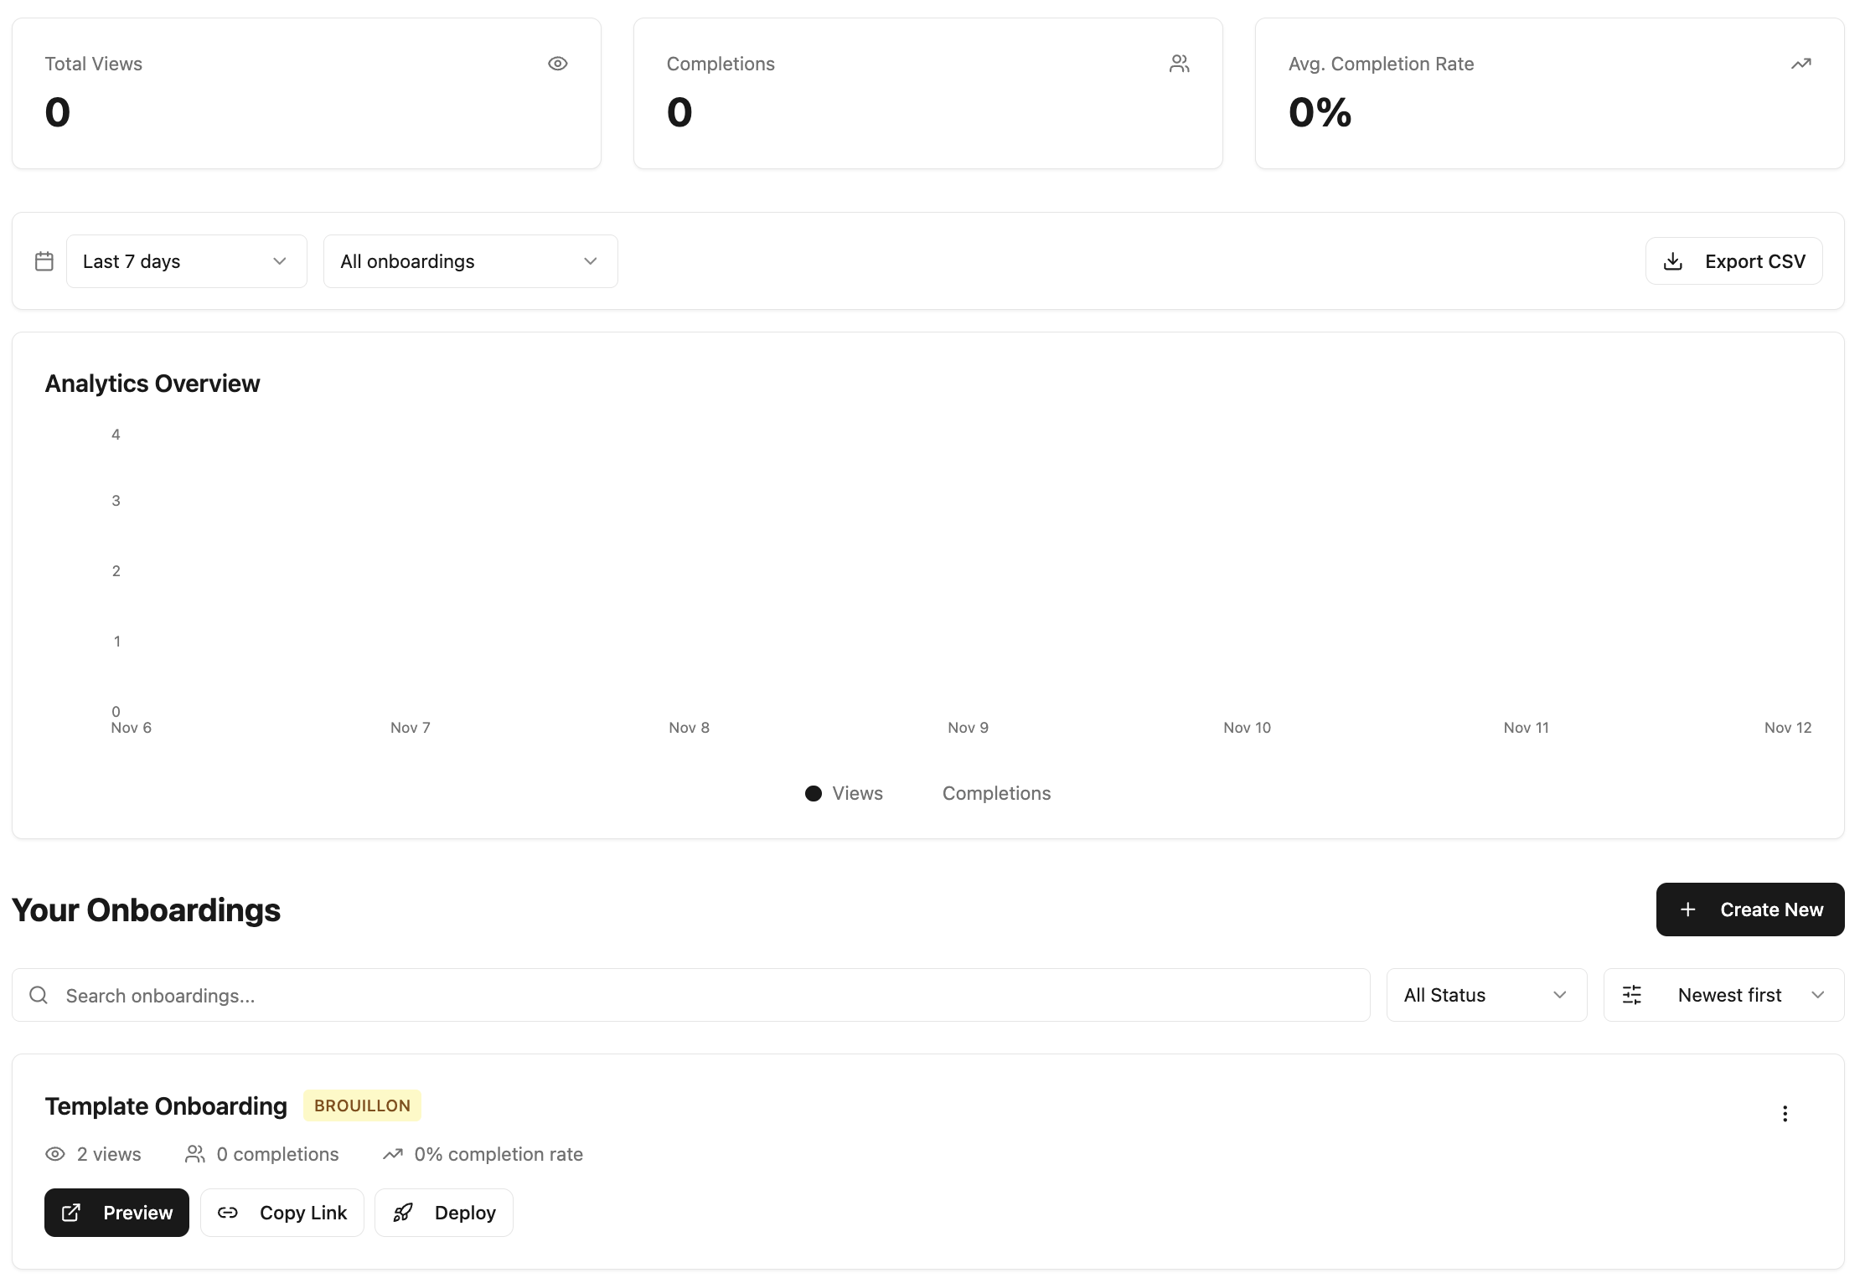Click the eye icon on Total Views card
Viewport: 1865px width, 1278px height.
click(x=557, y=63)
